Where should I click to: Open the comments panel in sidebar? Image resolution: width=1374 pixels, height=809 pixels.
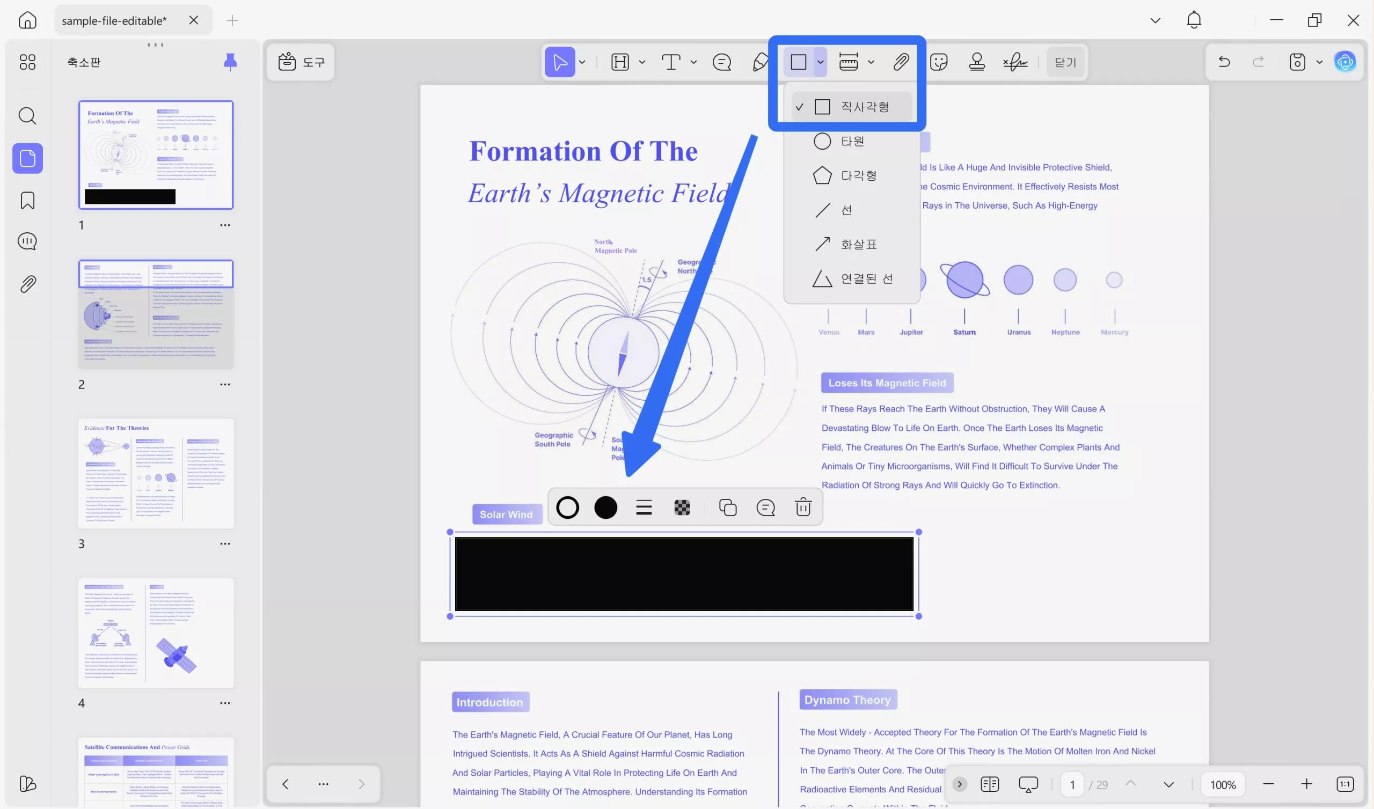[x=27, y=241]
